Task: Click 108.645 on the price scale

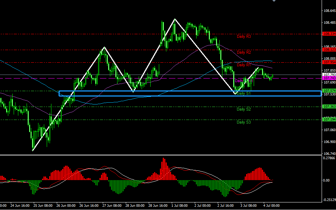Action: pos(330,11)
